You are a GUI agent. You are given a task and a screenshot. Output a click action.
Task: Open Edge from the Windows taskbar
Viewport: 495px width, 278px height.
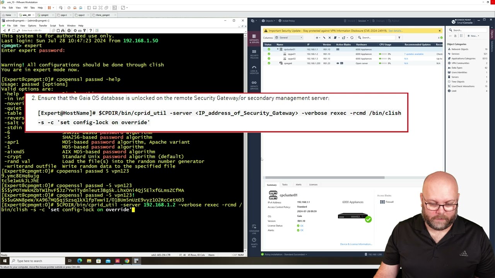tap(80, 261)
